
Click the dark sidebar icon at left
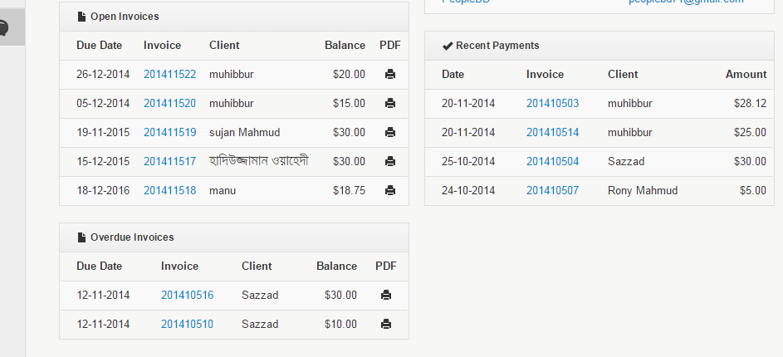pos(3,28)
